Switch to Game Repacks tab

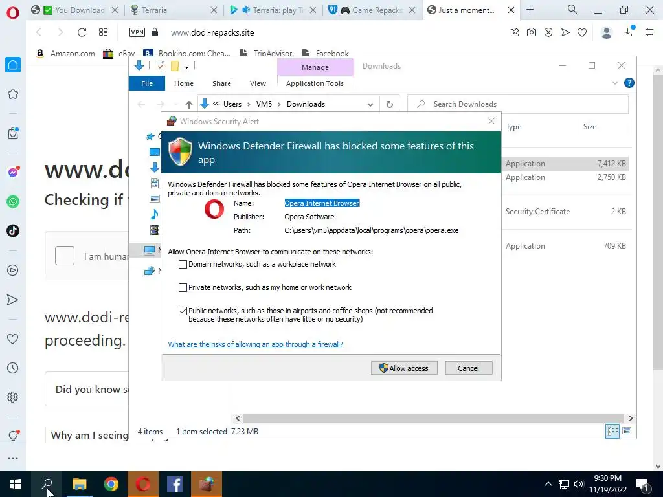click(372, 10)
